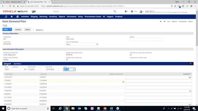Open the View dropdown showing Weekly
This screenshot has height=111, width=198.
tap(69, 69)
